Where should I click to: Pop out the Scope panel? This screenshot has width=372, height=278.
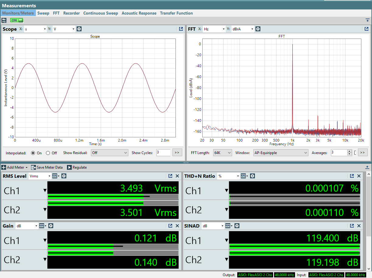[181, 29]
